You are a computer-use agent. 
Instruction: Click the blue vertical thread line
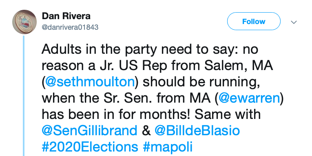click(x=24, y=96)
